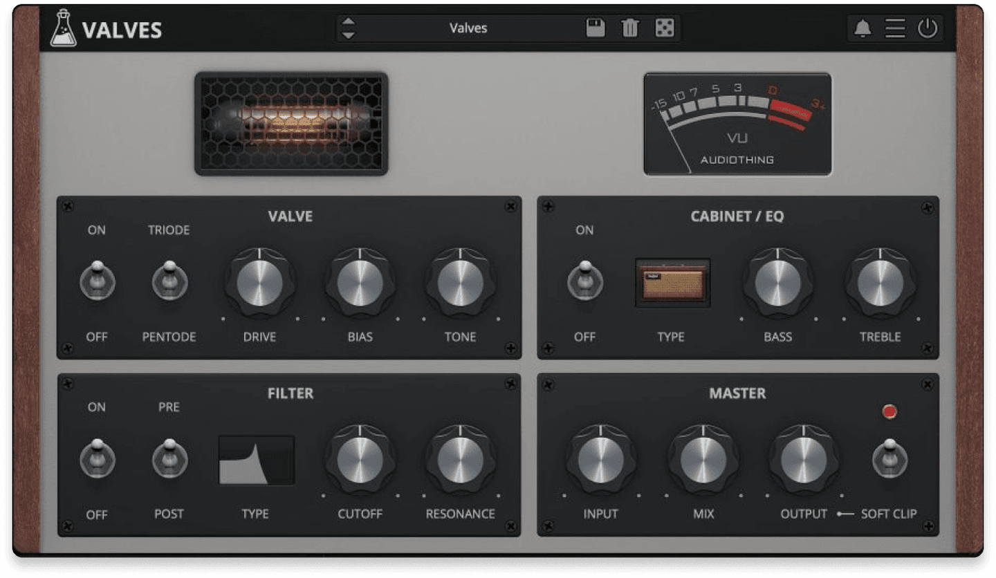996x578 pixels.
Task: Change the cabinet TYPE speaker image
Action: [670, 282]
